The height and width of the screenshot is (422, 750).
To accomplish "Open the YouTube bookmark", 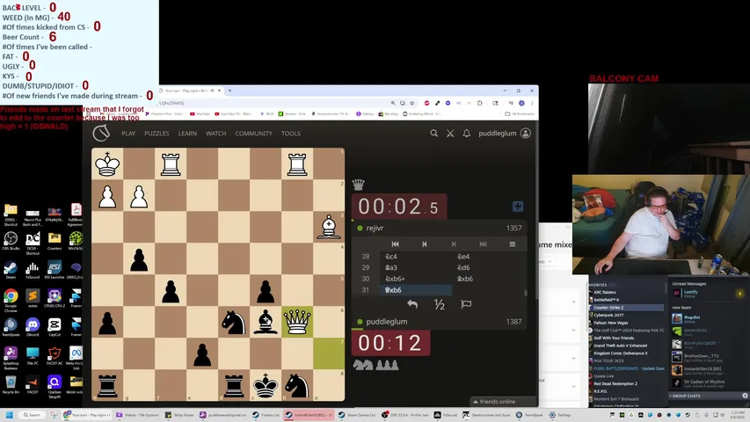I will point(200,114).
